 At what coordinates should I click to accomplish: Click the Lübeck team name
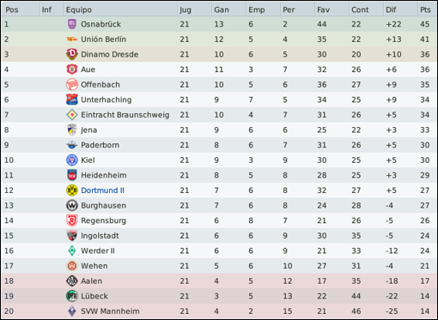point(94,296)
